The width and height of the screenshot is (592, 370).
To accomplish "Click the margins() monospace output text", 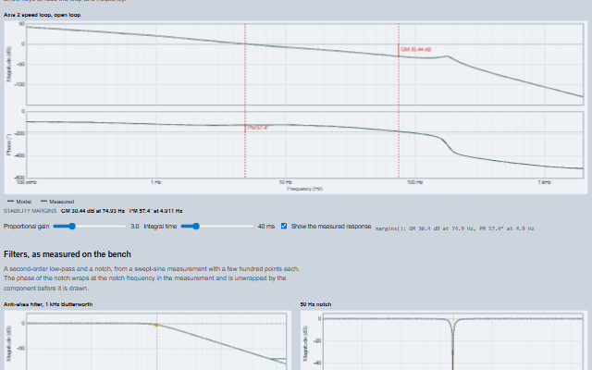I will (454, 228).
